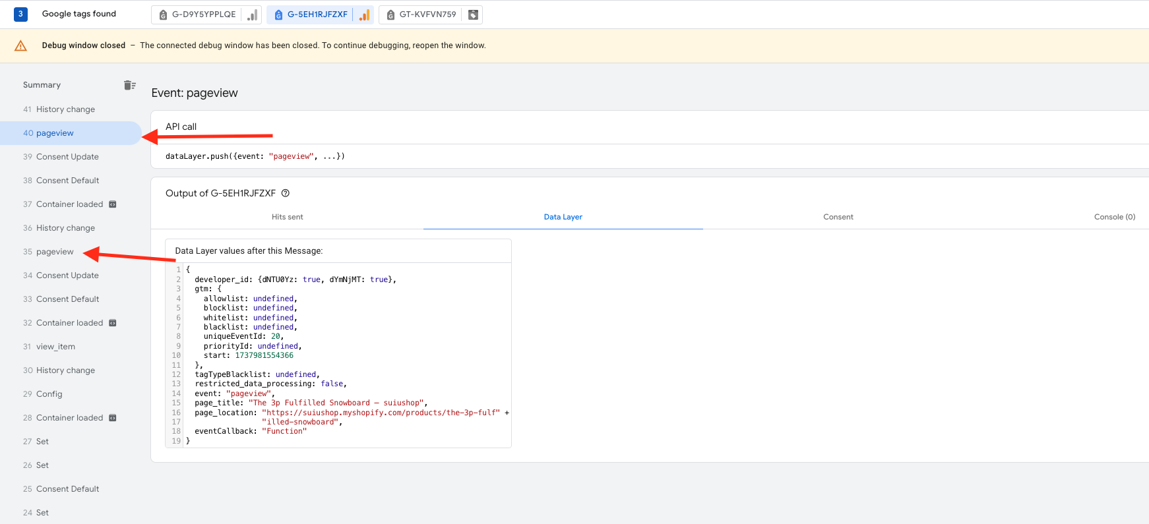The width and height of the screenshot is (1149, 524).
Task: Click the Data Layer values after this Message header
Action: [249, 251]
